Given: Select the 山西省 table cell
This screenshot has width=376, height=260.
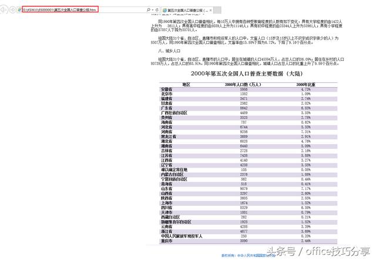Looking at the screenshot, I should coord(166,194).
